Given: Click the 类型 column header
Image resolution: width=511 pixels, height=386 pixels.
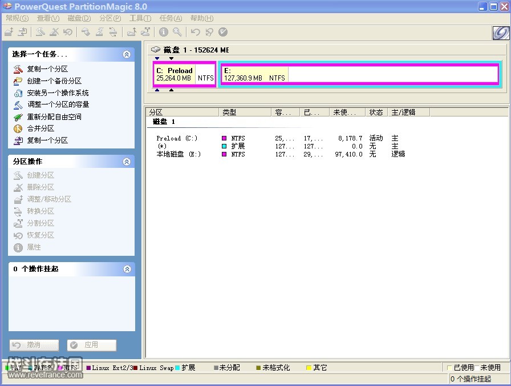Looking at the screenshot, I should click(245, 112).
